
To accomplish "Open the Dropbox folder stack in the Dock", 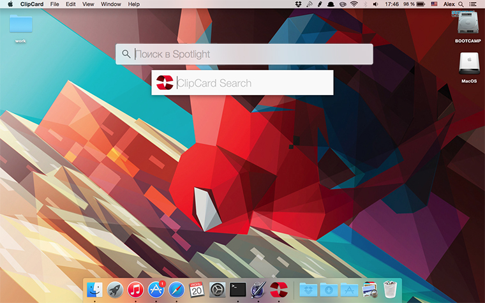I will [x=308, y=290].
